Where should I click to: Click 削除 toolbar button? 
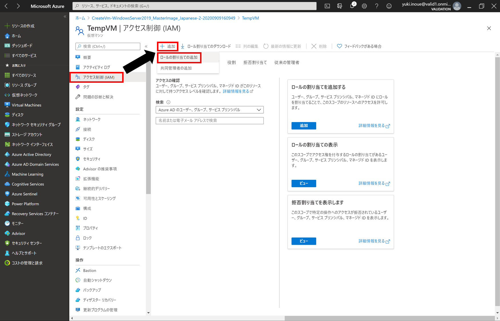319,47
